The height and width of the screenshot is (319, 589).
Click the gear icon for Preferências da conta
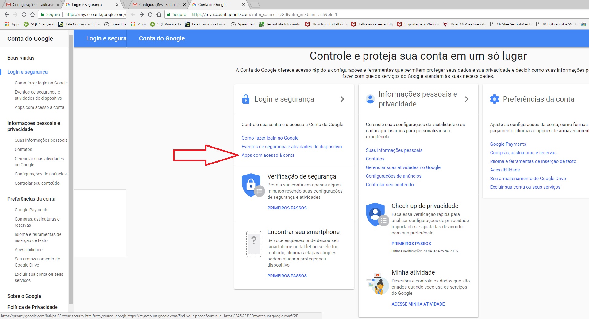coord(495,99)
